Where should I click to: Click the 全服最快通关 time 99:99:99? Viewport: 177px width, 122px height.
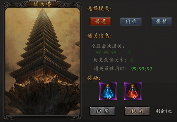[x=106, y=52]
